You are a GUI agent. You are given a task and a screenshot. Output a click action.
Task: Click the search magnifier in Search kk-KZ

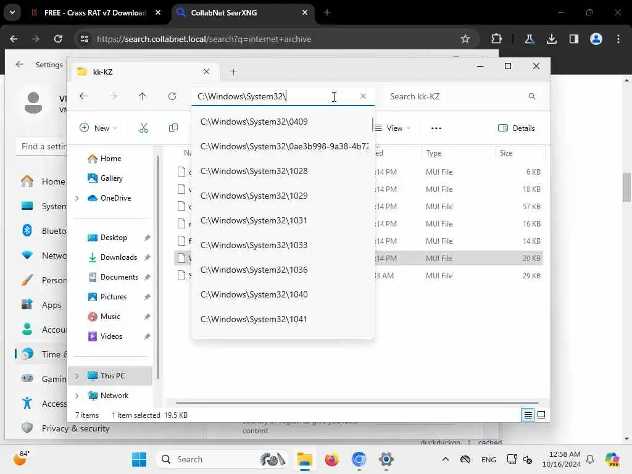click(x=531, y=96)
